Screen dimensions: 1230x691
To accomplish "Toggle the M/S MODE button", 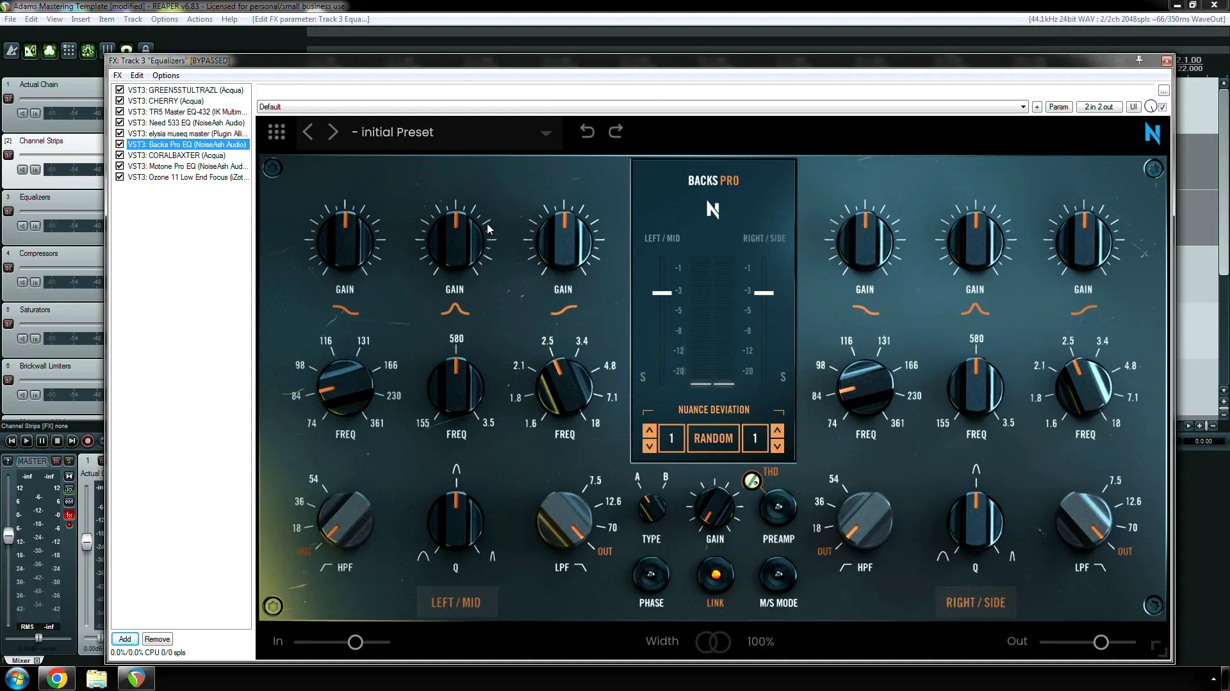I will [x=778, y=575].
